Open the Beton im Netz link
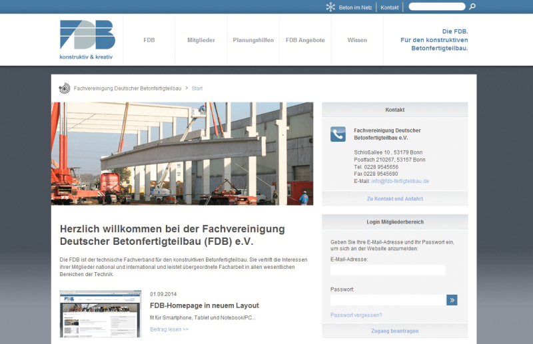The width and height of the screenshot is (533, 344). click(355, 7)
